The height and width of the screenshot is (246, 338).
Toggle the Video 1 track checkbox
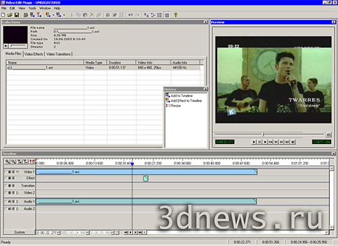coord(6,172)
